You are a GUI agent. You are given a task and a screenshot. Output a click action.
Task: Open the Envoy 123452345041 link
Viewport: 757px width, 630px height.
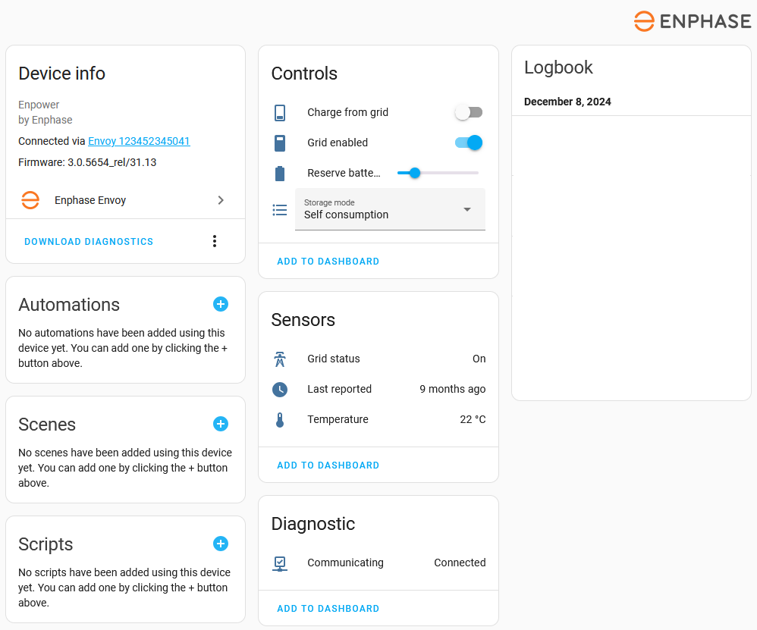click(139, 141)
